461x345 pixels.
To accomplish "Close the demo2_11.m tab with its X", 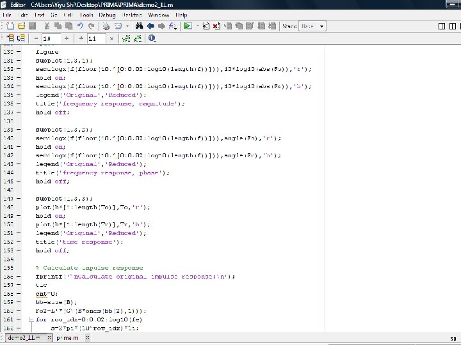I will 49,338.
